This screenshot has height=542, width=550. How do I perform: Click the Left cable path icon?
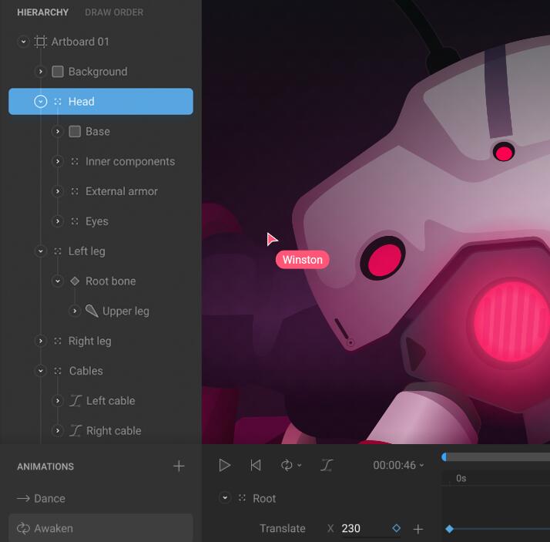[75, 401]
